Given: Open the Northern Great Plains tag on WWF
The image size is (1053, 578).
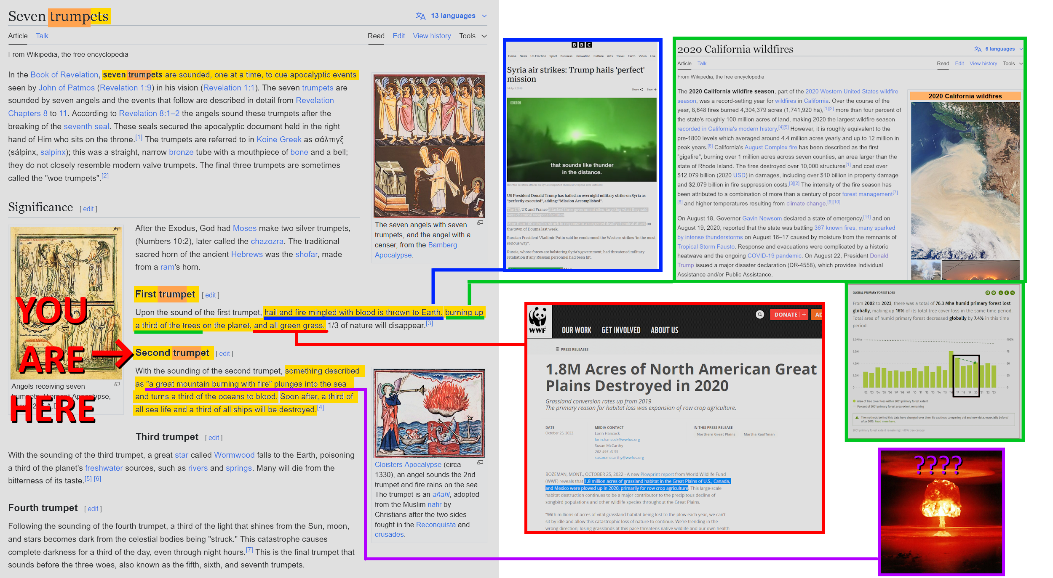Looking at the screenshot, I should click(x=716, y=434).
